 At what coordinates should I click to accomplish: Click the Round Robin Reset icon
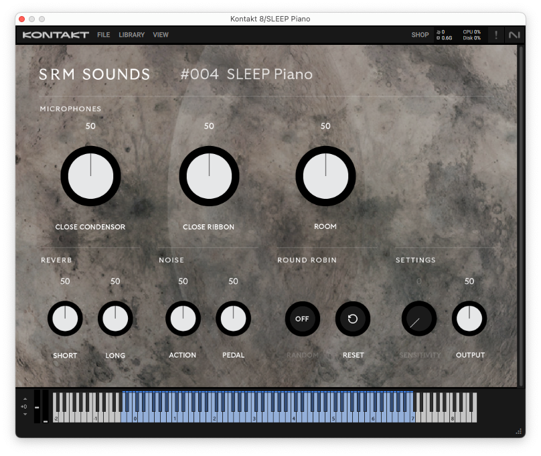coord(353,319)
